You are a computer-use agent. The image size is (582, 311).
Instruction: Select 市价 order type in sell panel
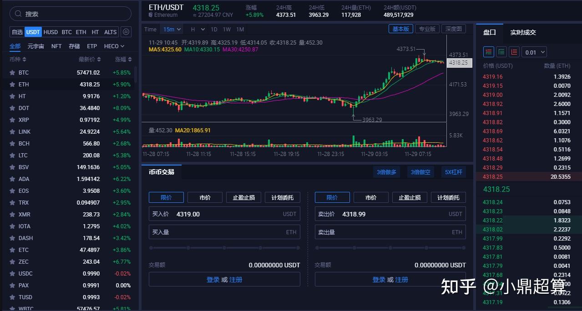pos(371,197)
